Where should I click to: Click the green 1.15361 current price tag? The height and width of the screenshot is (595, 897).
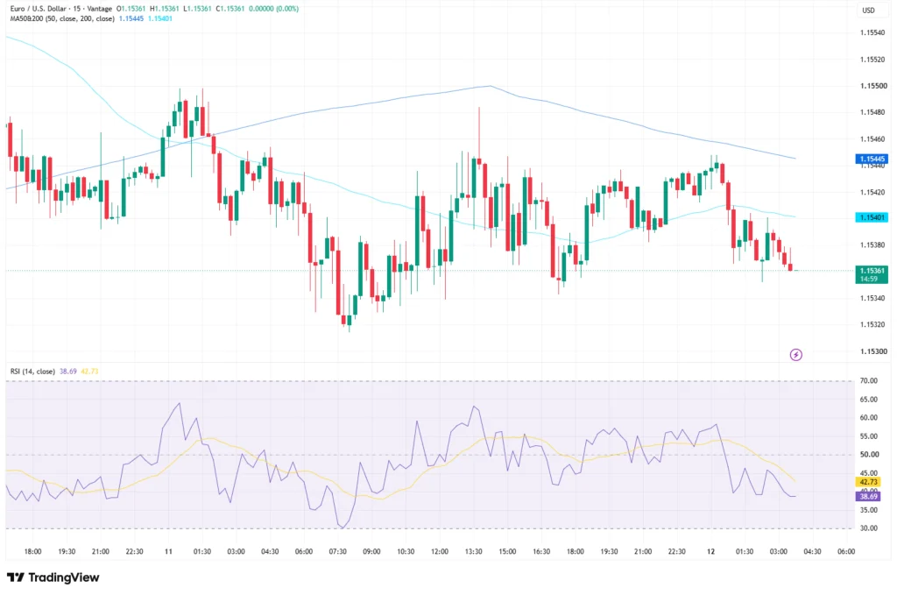click(x=872, y=274)
